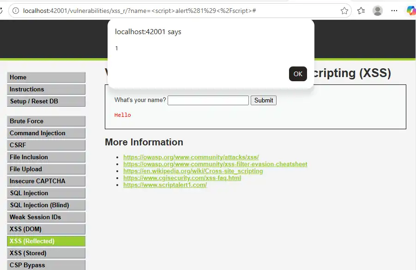Open the File Inclusion page
This screenshot has width=416, height=270.
click(46, 157)
